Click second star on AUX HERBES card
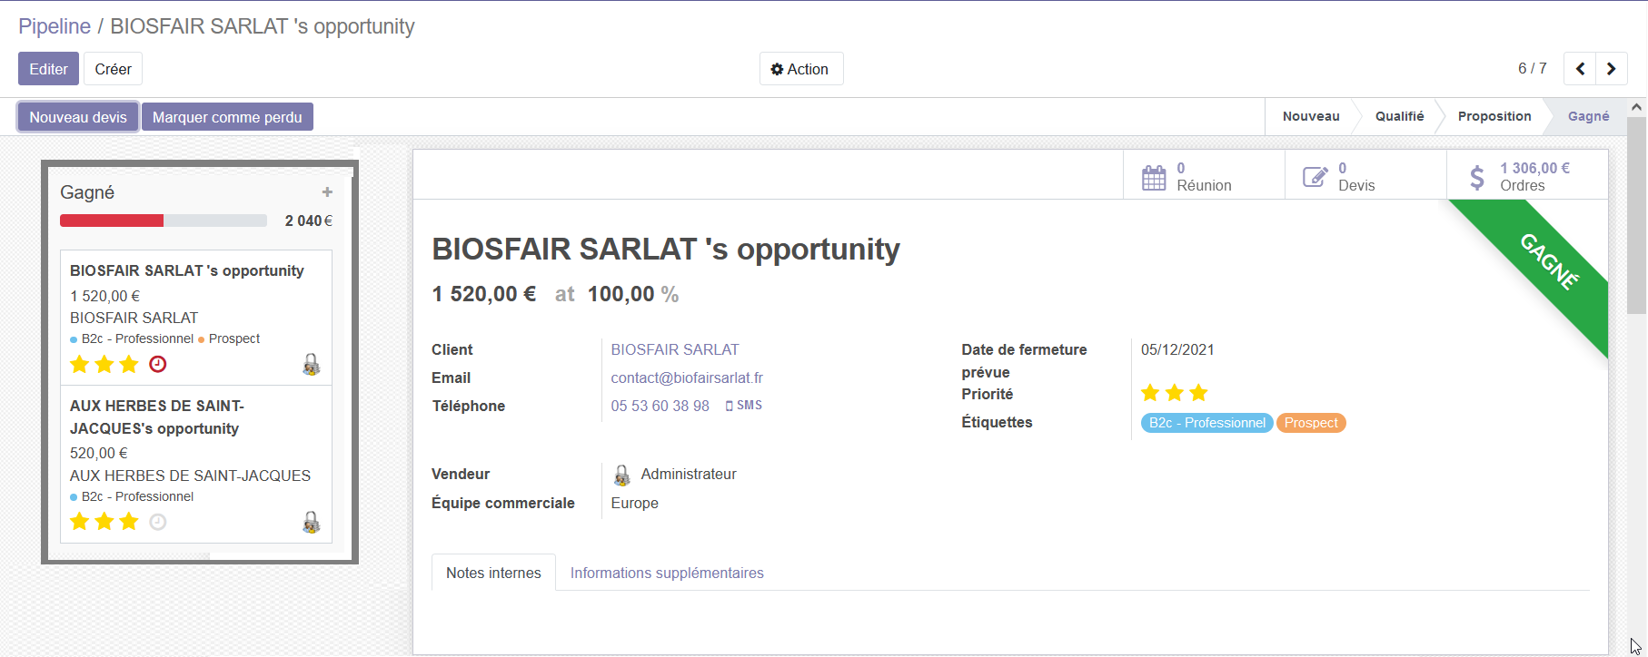Screen dimensions: 1648x657 (x=104, y=522)
